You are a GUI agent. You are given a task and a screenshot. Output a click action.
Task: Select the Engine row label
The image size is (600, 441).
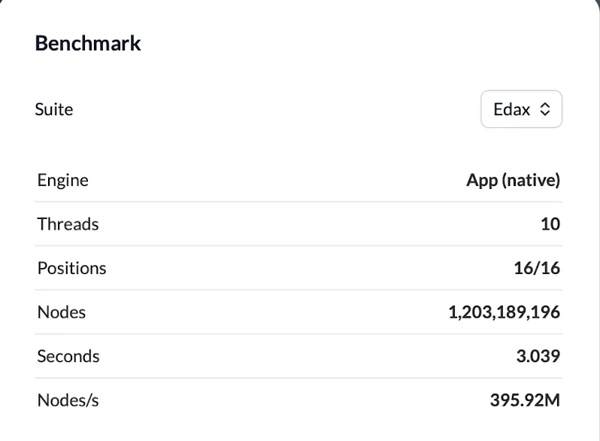(x=62, y=180)
